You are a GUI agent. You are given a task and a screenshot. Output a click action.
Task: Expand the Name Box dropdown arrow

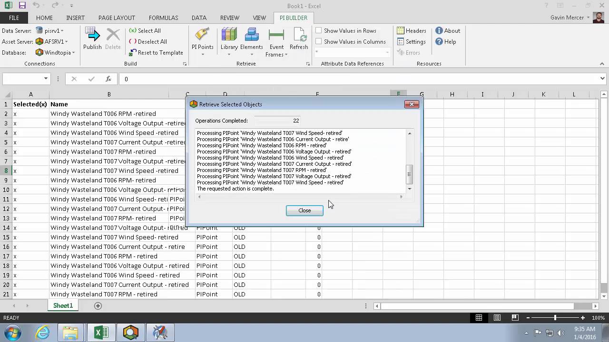coord(46,79)
